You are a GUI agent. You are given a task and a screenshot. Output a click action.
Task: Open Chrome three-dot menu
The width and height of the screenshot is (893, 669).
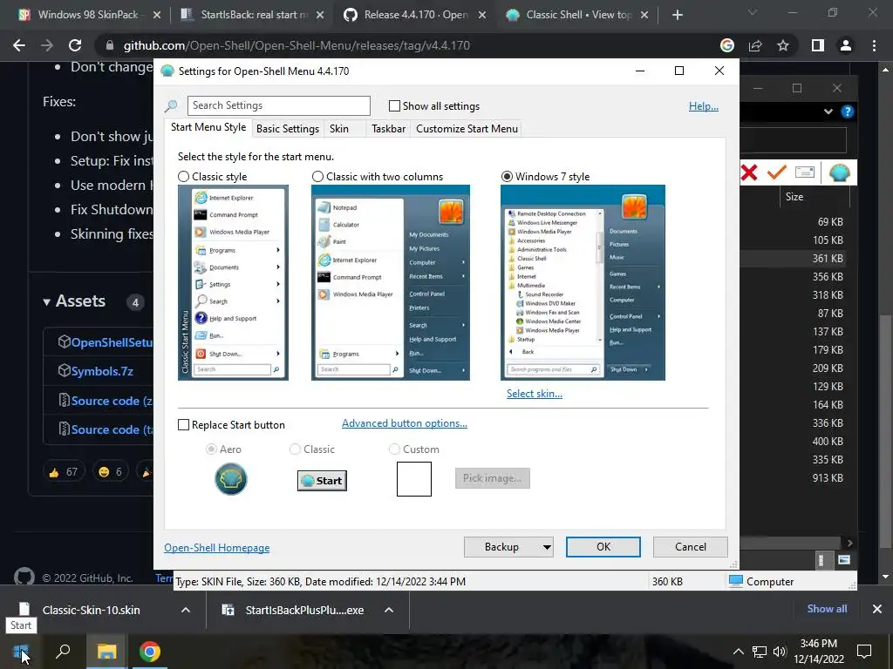874,45
